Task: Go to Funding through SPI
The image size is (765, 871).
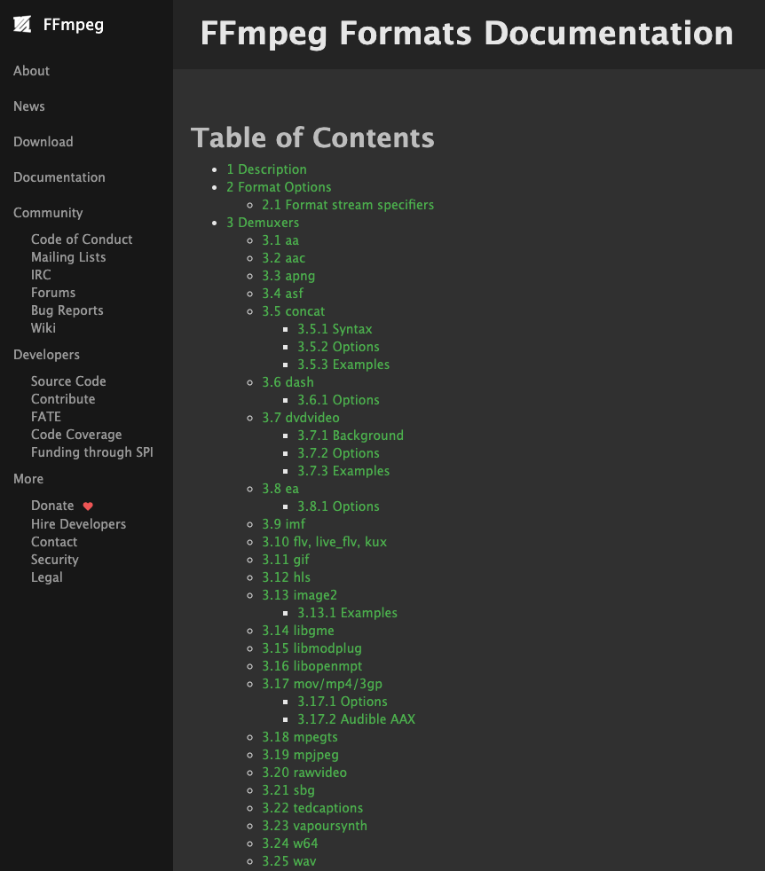Action: pyautogui.click(x=92, y=452)
